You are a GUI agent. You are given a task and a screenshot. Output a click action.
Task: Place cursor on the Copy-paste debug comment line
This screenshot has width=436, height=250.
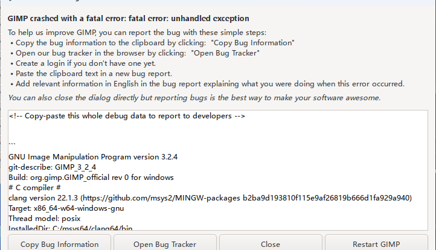coord(127,116)
